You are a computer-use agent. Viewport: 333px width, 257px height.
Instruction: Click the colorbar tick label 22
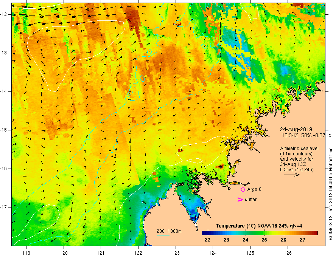click(x=207, y=240)
